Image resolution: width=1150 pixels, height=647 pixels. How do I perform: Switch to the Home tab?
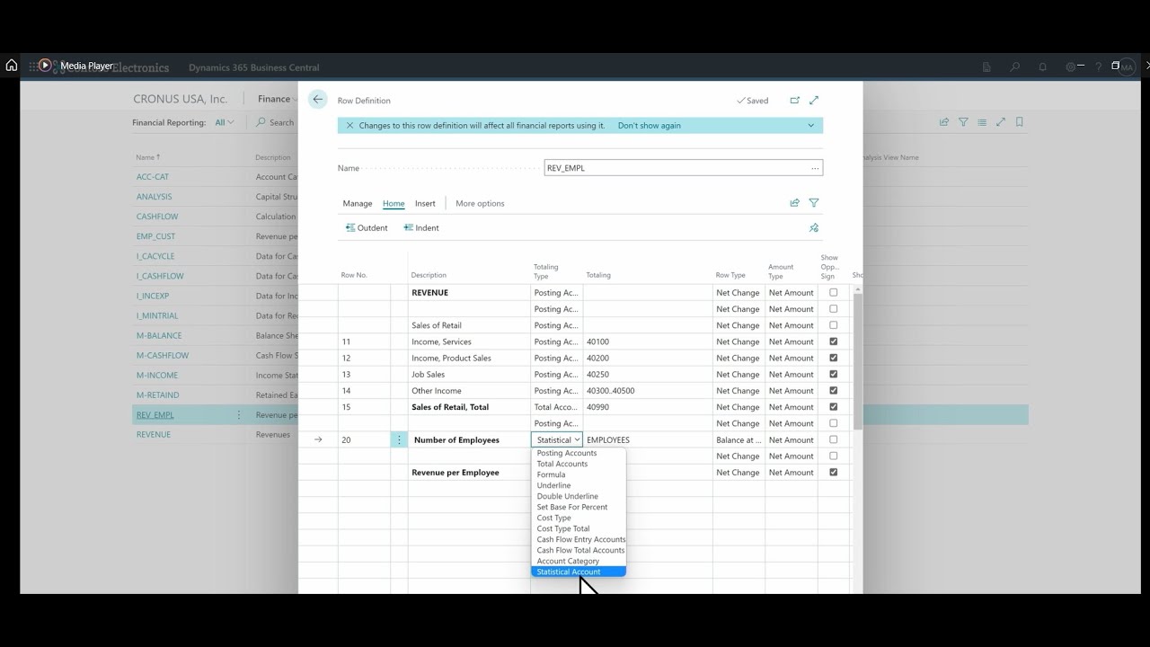[x=394, y=203]
